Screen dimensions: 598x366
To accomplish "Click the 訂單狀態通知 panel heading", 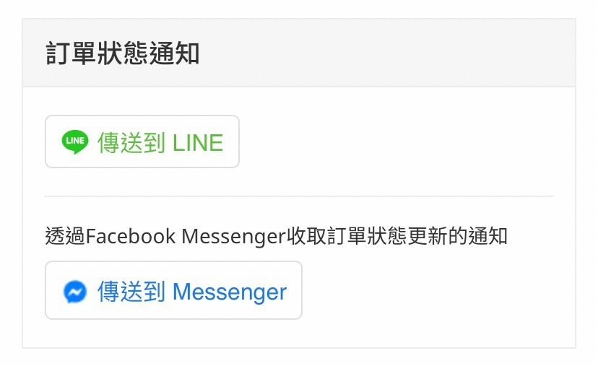I will (x=123, y=53).
